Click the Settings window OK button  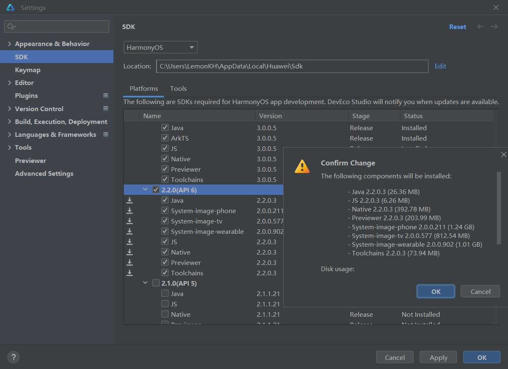pyautogui.click(x=482, y=357)
